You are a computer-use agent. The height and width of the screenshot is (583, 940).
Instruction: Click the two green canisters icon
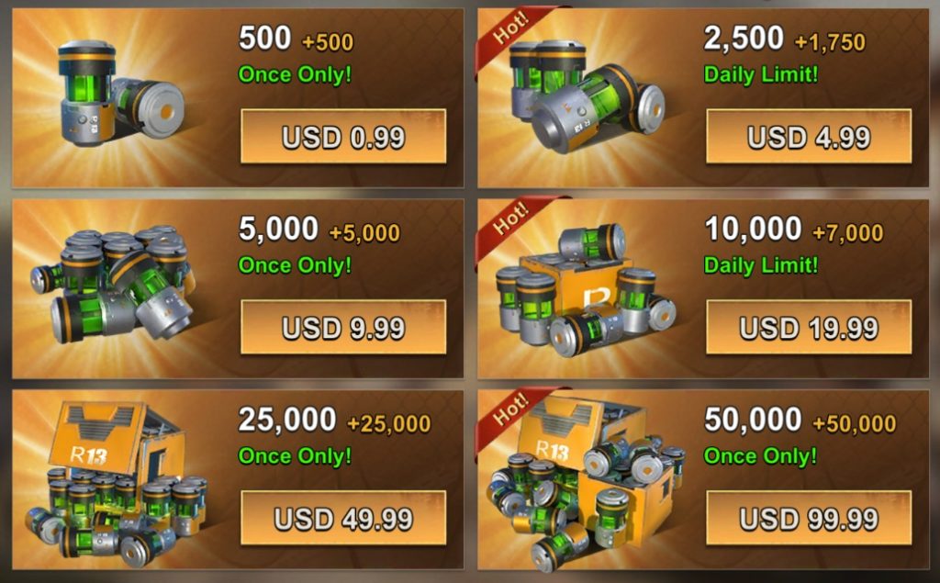pos(120,93)
